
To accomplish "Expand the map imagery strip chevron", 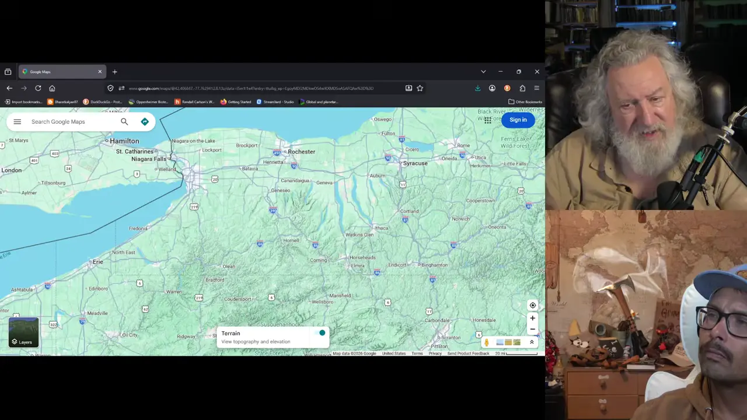I will click(532, 342).
